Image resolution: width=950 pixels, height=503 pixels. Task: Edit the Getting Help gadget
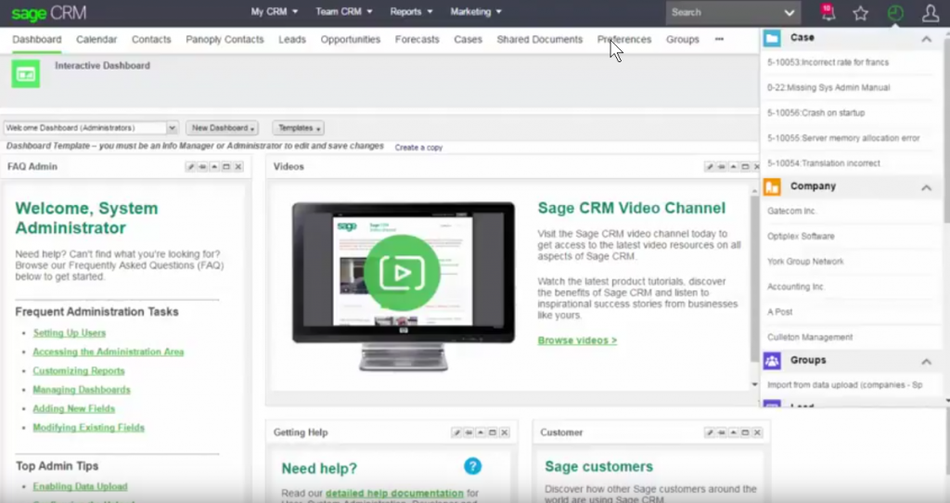[x=456, y=432]
